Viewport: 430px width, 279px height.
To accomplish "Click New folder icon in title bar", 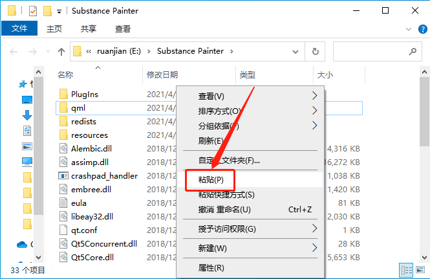I will pos(47,11).
